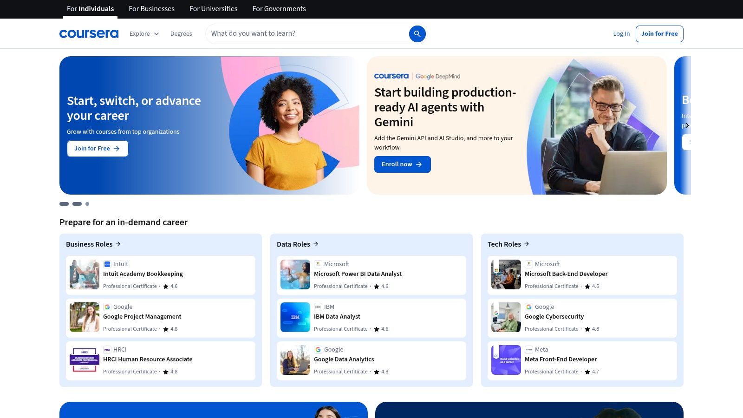Click the Google Data Analytics thumbnail
This screenshot has height=418, width=743.
[295, 360]
